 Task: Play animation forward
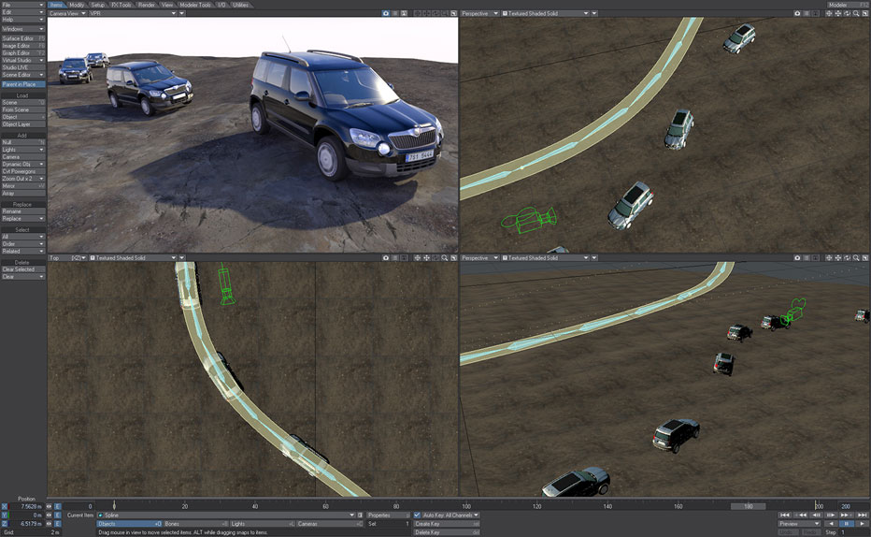coord(862,524)
